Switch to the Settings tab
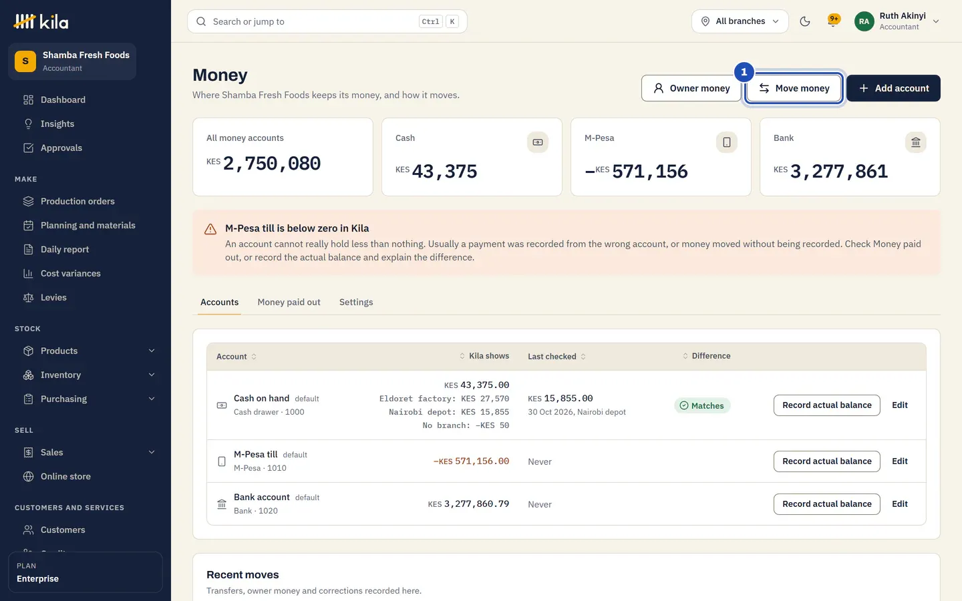 (356, 303)
